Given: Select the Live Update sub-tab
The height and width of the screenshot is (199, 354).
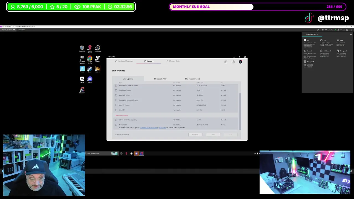Looking at the screenshot, I should click(128, 79).
